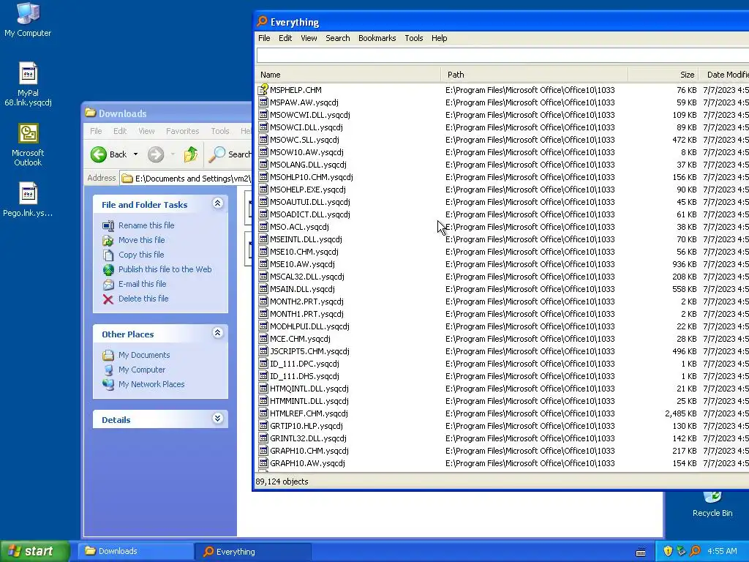Collapse File and Folder Tasks panel
Image resolution: width=749 pixels, height=562 pixels.
(x=217, y=203)
